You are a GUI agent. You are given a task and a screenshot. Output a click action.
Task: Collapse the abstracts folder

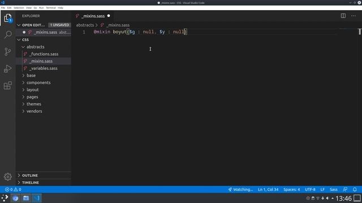click(23, 47)
